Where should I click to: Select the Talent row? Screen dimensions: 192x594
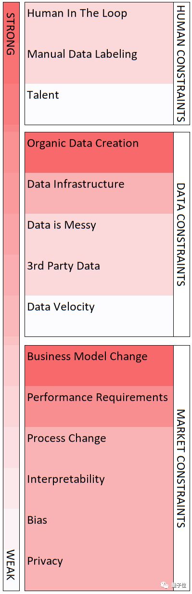(x=99, y=104)
